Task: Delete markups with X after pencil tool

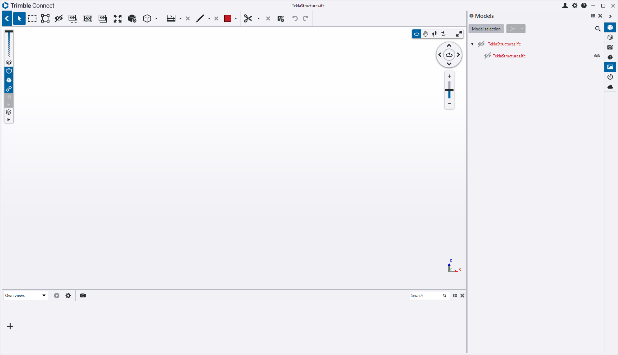Action: [216, 18]
